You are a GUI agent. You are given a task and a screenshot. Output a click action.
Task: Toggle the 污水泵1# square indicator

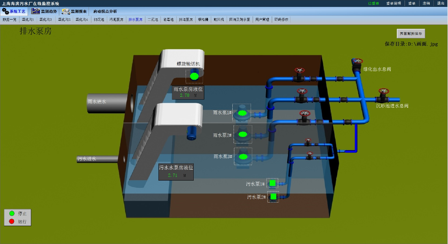coord(273,183)
